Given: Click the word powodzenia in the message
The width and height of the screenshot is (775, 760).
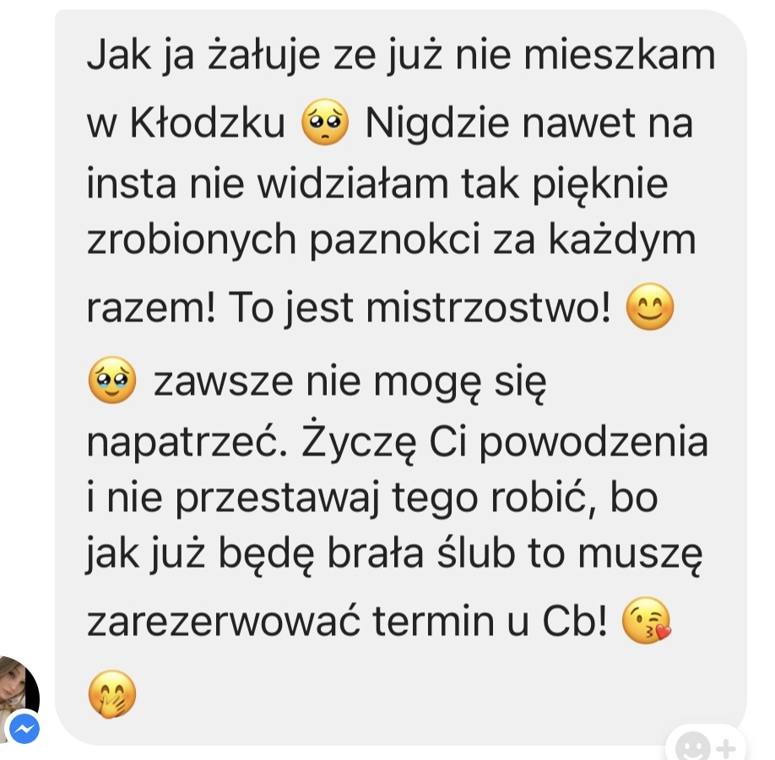Looking at the screenshot, I should (x=593, y=443).
